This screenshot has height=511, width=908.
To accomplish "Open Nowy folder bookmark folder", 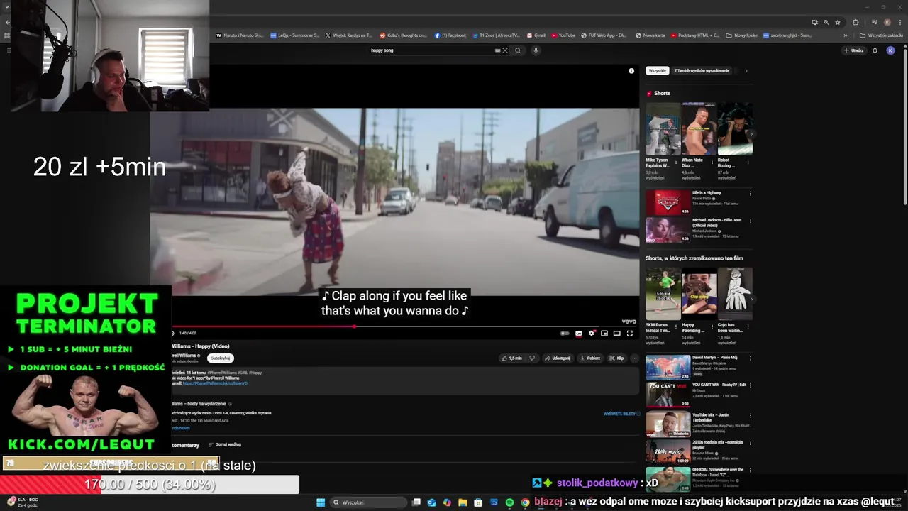I will pyautogui.click(x=741, y=35).
